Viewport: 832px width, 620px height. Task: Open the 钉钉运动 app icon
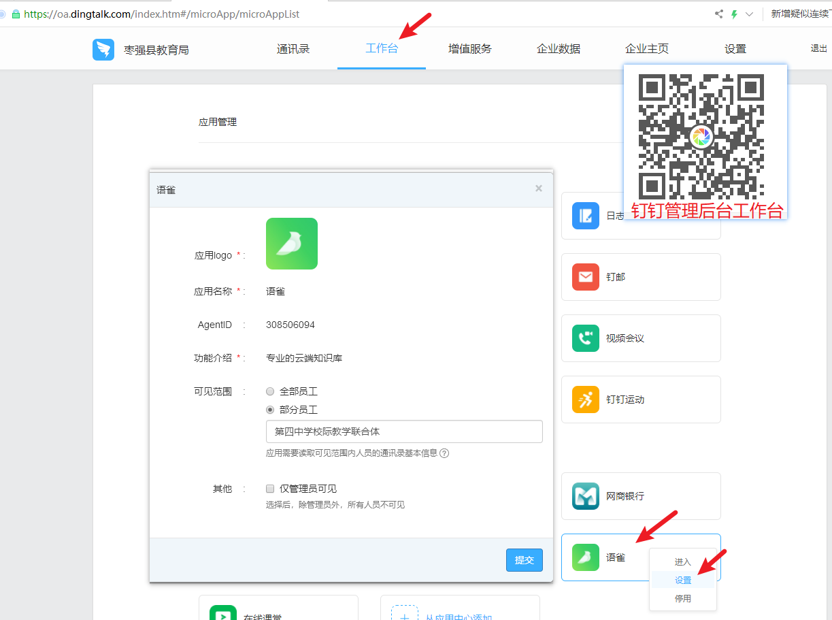[586, 399]
